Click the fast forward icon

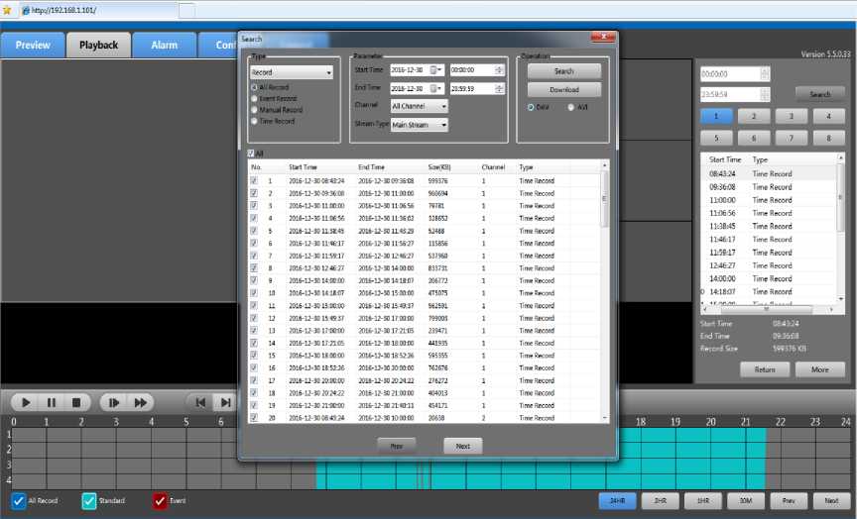click(x=141, y=402)
